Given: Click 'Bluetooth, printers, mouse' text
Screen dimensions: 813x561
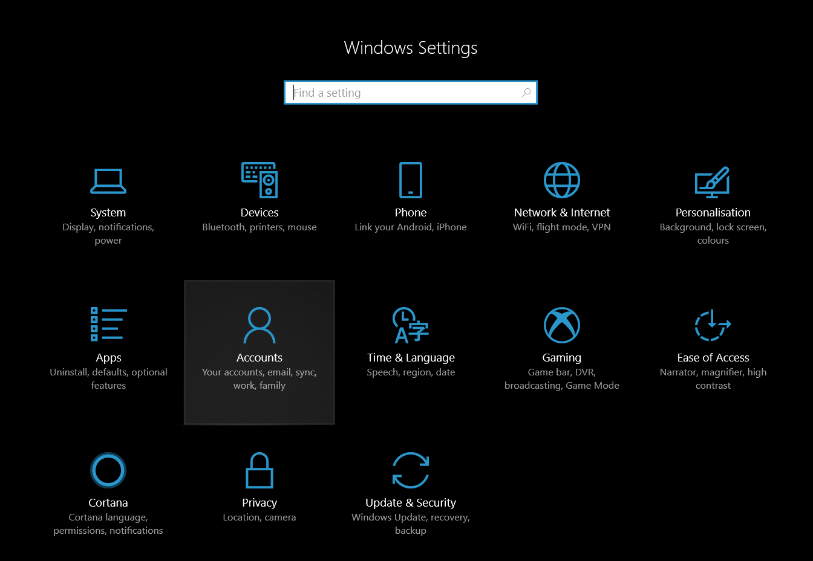Looking at the screenshot, I should (260, 227).
